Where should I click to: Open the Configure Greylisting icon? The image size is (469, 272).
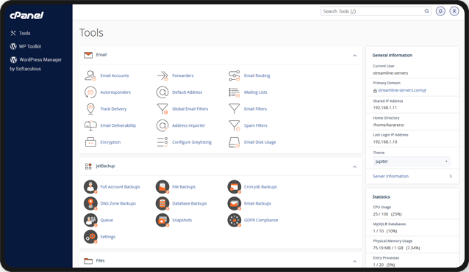162,142
